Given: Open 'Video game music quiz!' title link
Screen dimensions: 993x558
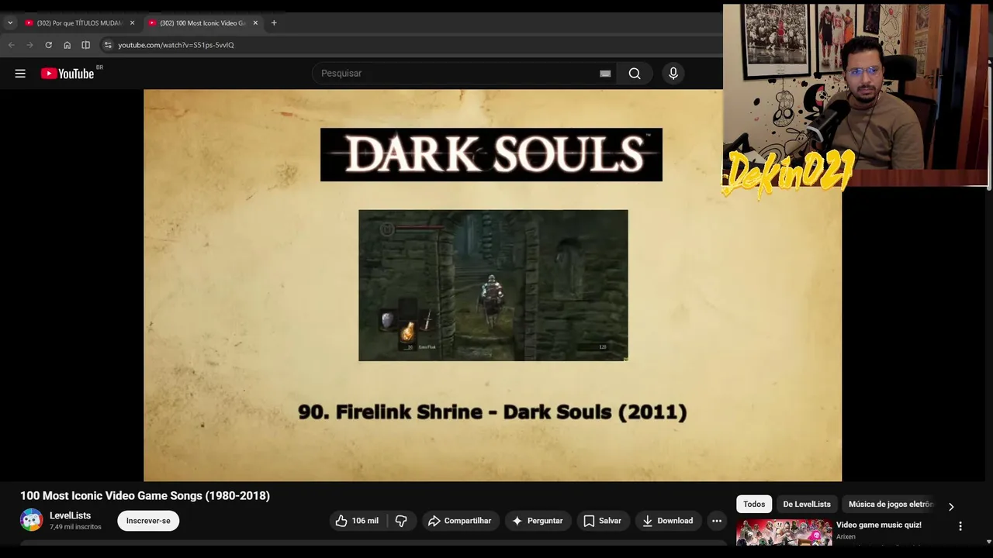Looking at the screenshot, I should pos(878,525).
